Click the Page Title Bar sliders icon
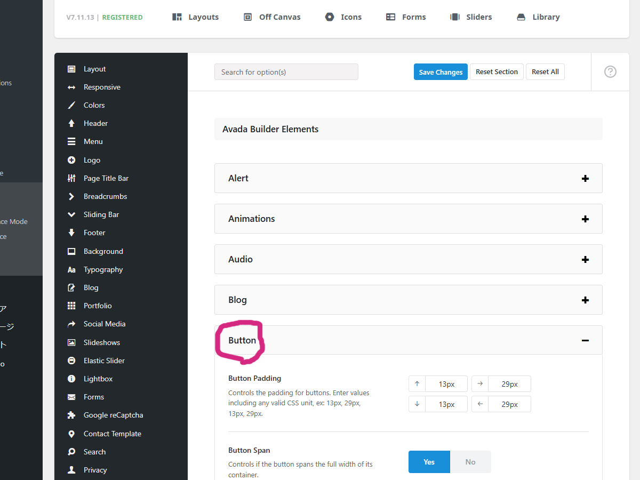640x480 pixels. point(71,178)
